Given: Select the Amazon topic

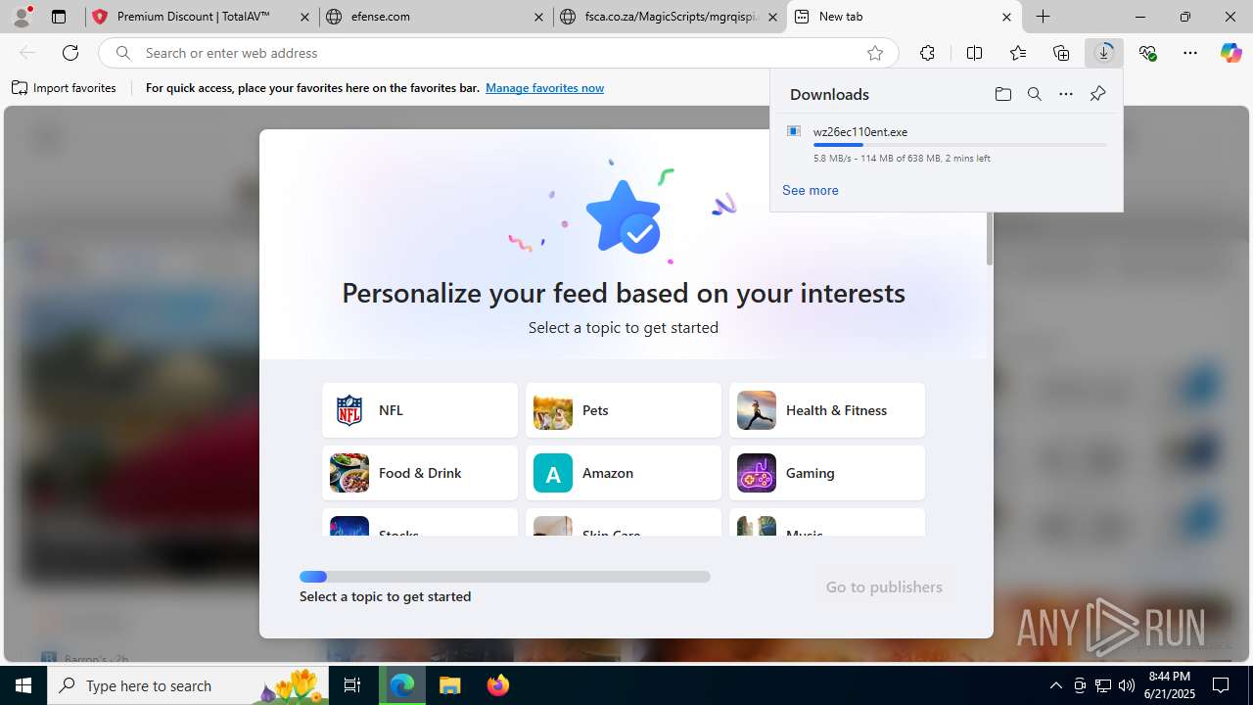Looking at the screenshot, I should [x=624, y=473].
